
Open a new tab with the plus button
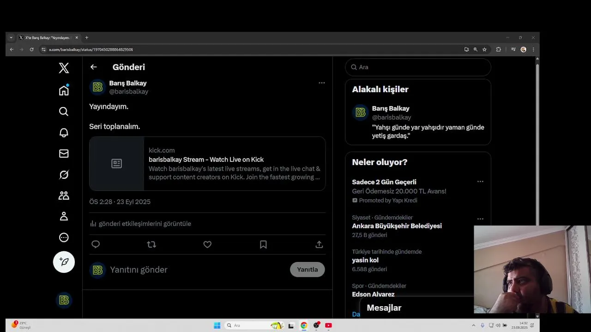click(x=86, y=38)
